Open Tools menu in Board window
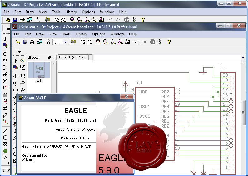This screenshot has height=176, width=248. pos(56,12)
